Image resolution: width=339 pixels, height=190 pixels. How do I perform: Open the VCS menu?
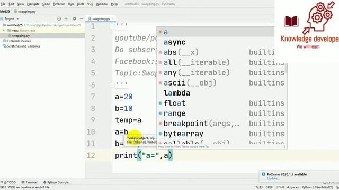click(x=90, y=4)
